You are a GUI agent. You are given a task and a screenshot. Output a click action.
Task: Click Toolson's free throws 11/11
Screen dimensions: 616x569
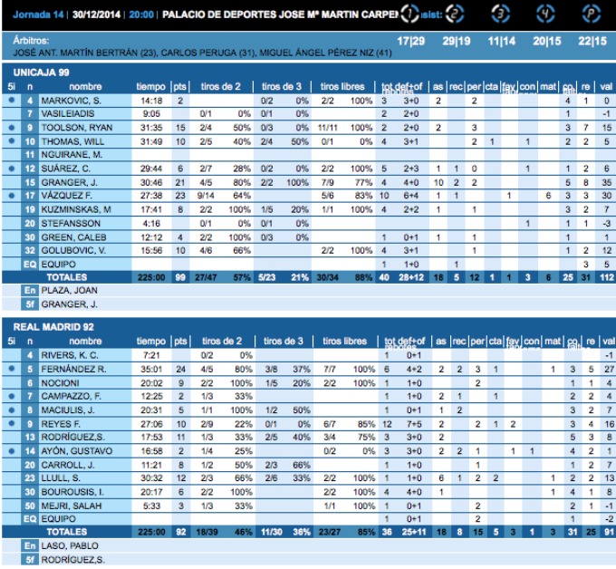(x=327, y=128)
